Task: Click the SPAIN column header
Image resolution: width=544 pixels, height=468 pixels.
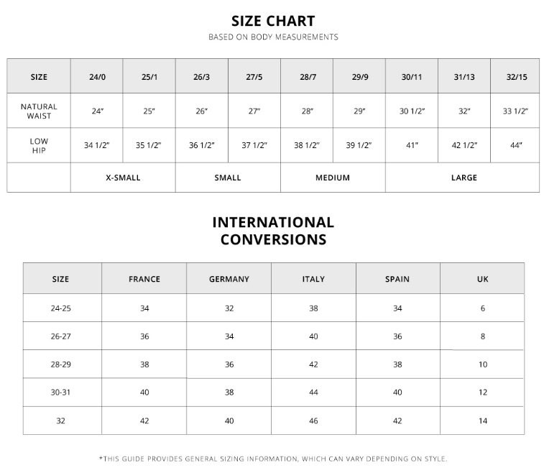Action: click(x=397, y=279)
